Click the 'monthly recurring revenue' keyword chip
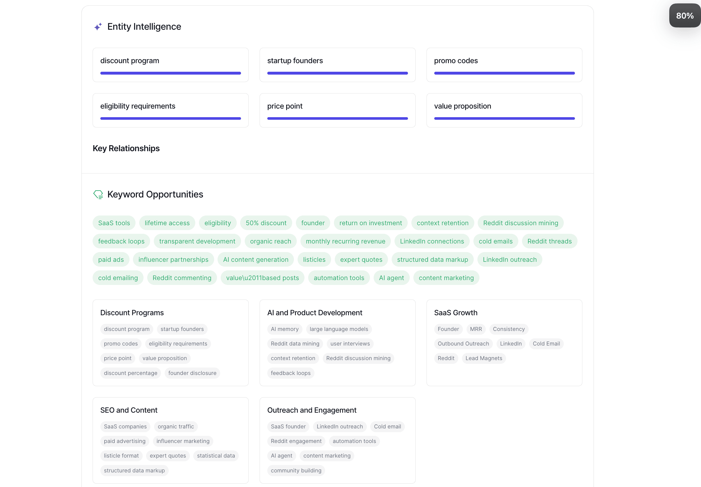The image size is (701, 487). [345, 241]
